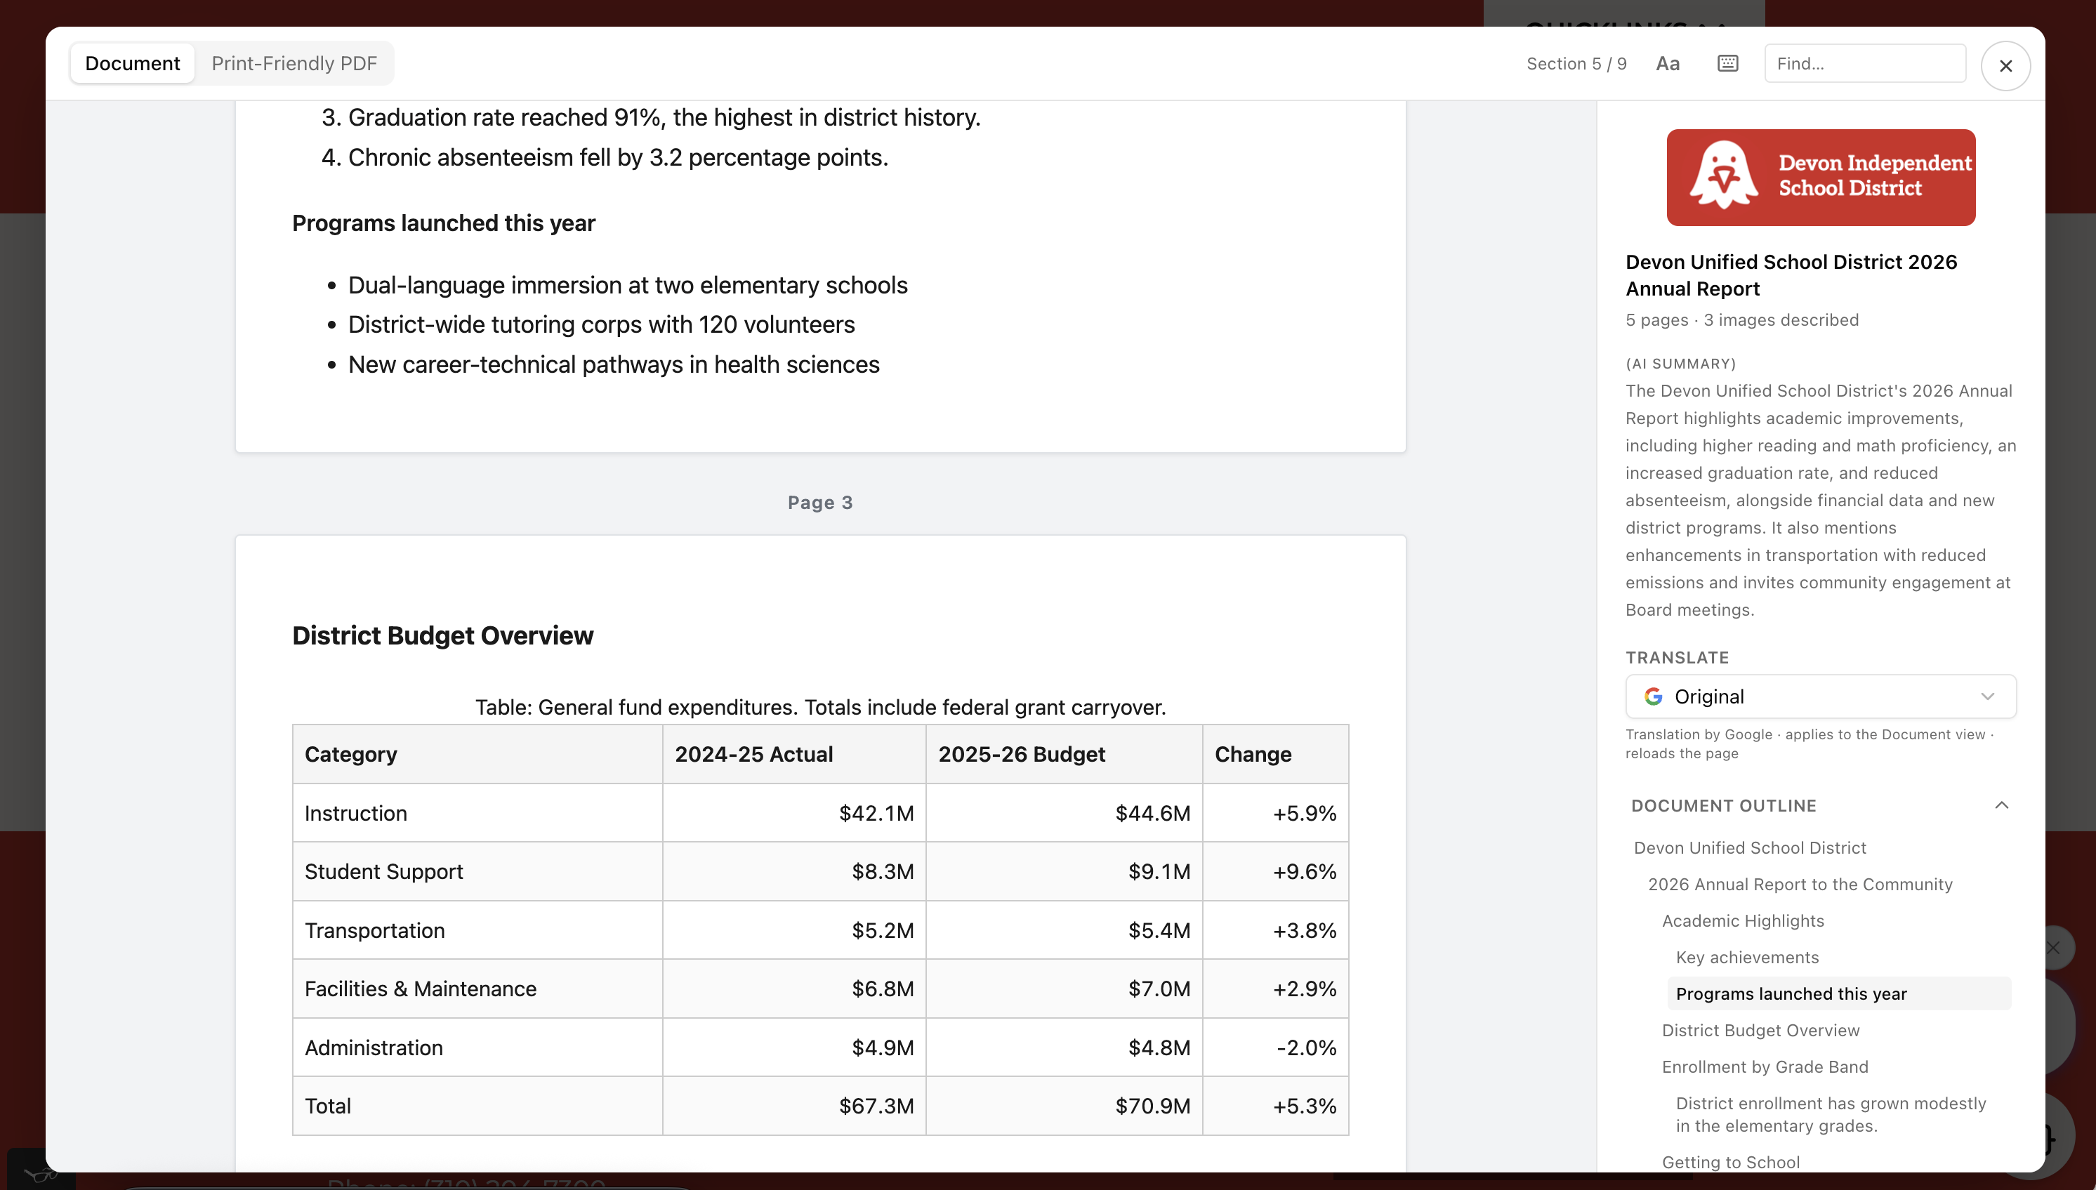Navigate to District Budget Overview in outline

click(1760, 1031)
